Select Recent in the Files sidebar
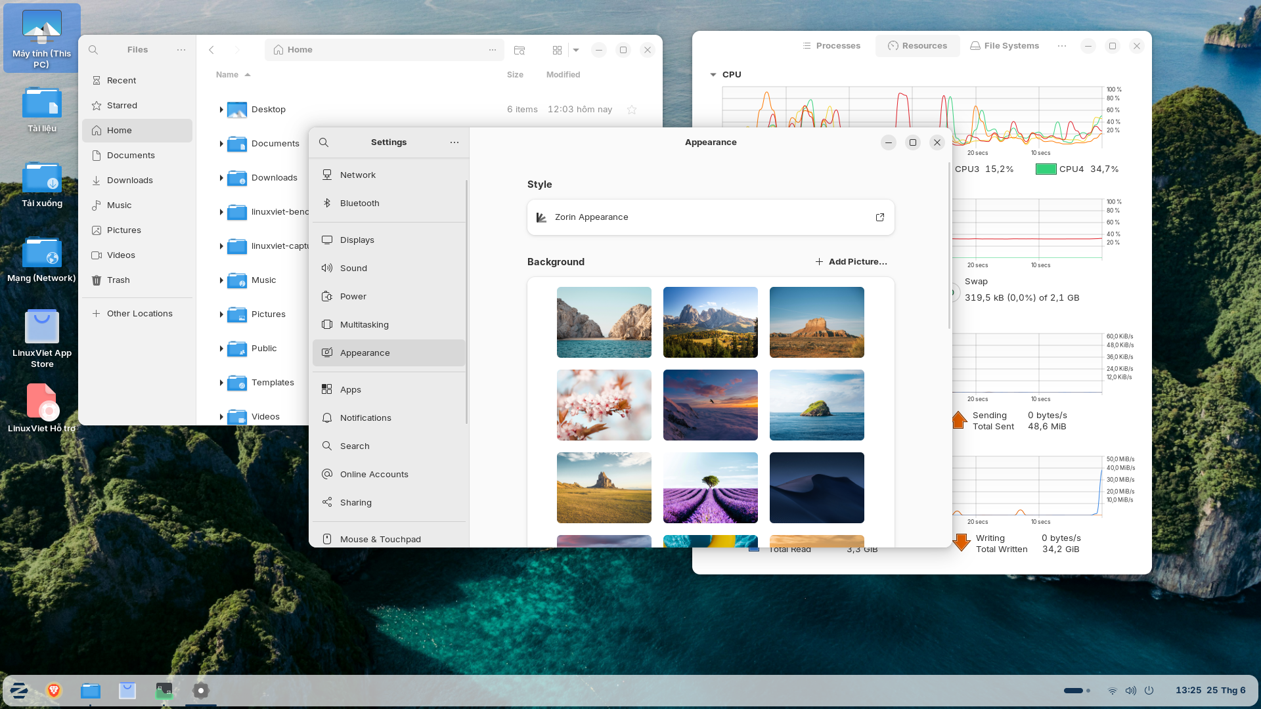The height and width of the screenshot is (709, 1261). 137,81
